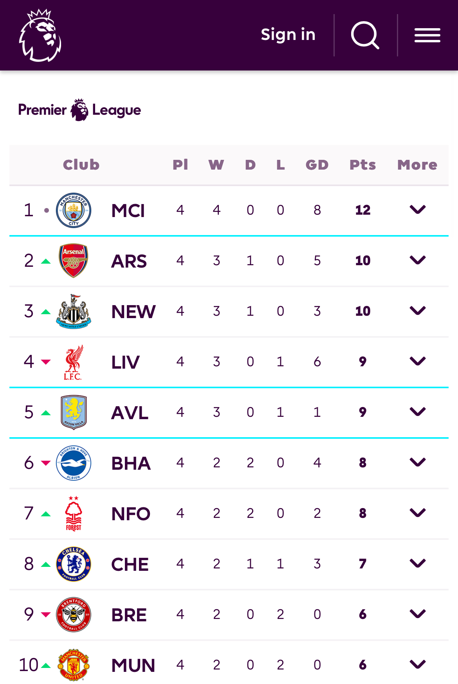458x684 pixels.
Task: Click the Pts column header
Action: (x=363, y=165)
